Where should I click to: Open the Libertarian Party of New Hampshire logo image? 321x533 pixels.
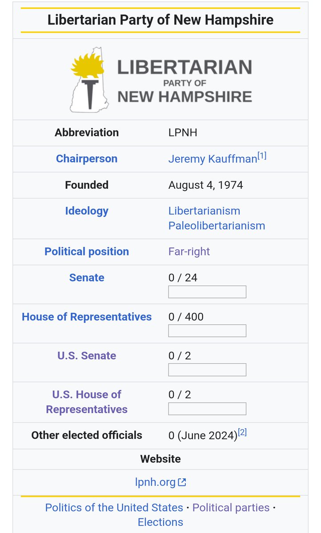(x=160, y=80)
